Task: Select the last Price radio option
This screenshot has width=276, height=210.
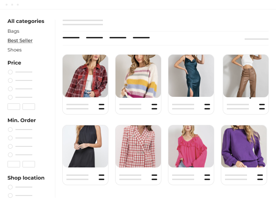Action: [x=10, y=97]
